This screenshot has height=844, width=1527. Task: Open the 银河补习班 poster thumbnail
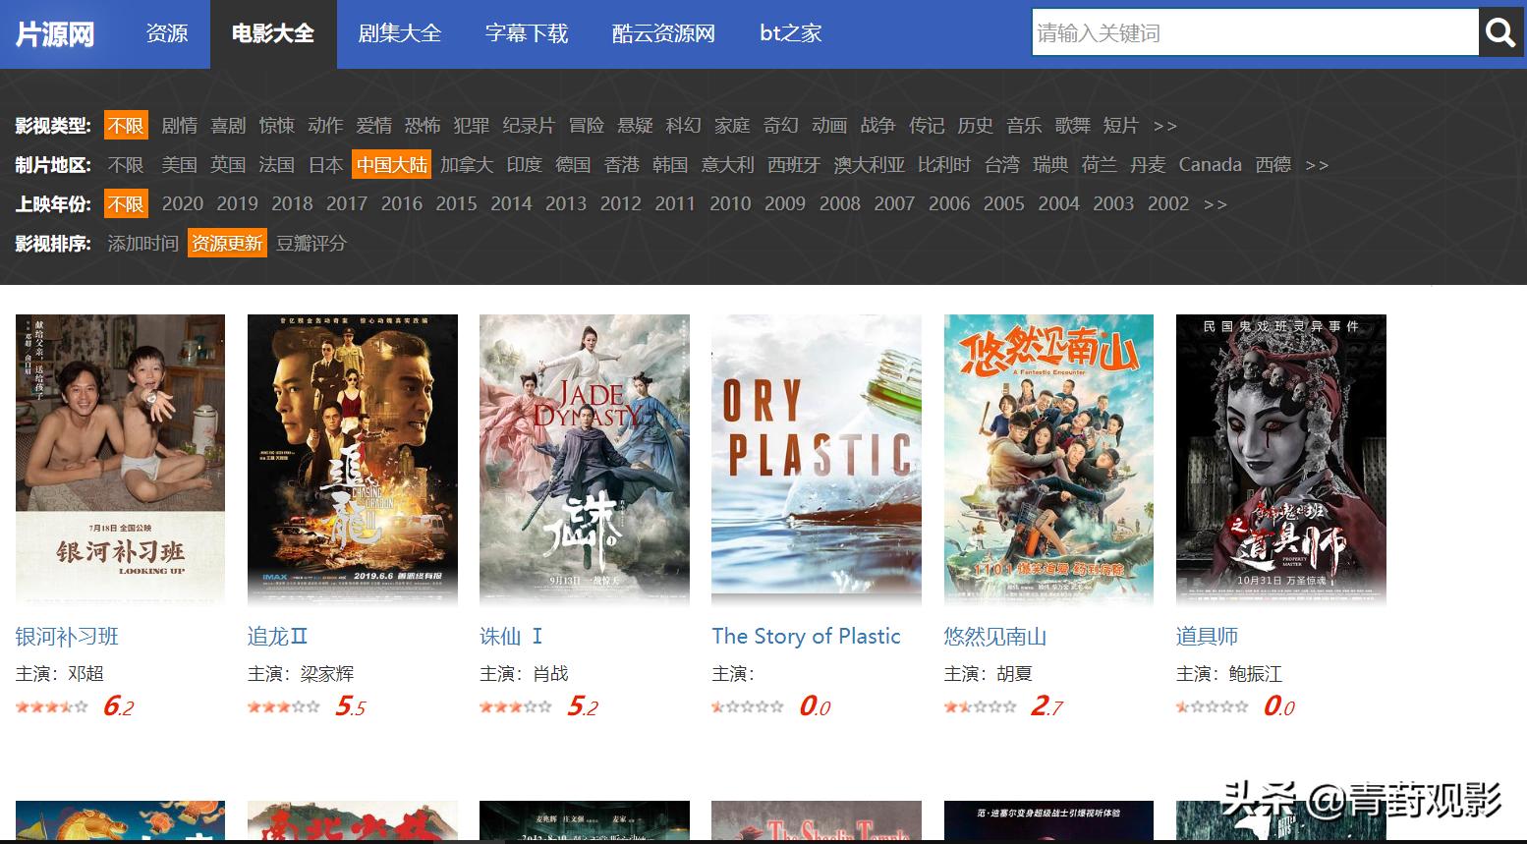coord(120,459)
